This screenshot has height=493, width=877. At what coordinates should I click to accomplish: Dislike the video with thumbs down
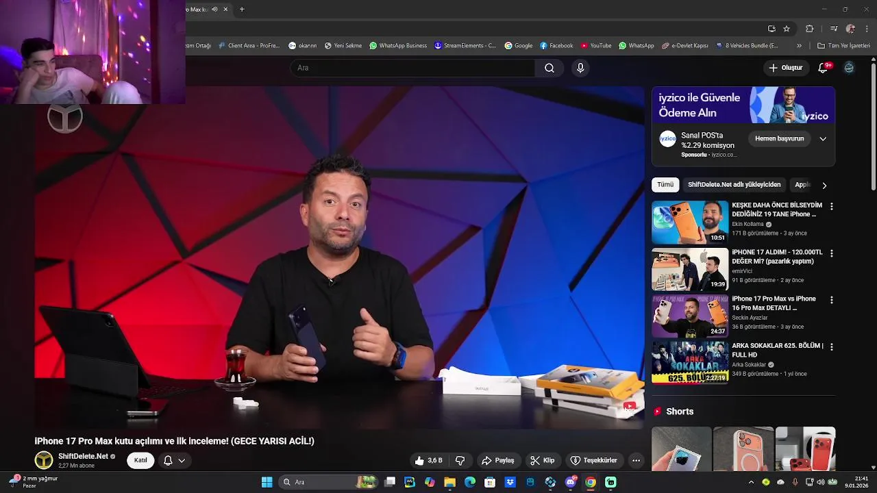tap(460, 460)
